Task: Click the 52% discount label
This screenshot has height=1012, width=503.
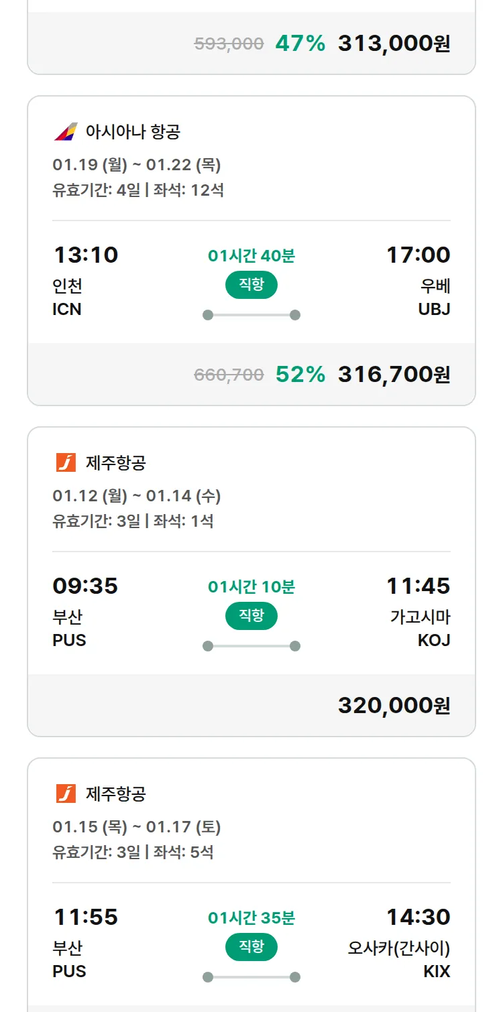Action: click(300, 375)
